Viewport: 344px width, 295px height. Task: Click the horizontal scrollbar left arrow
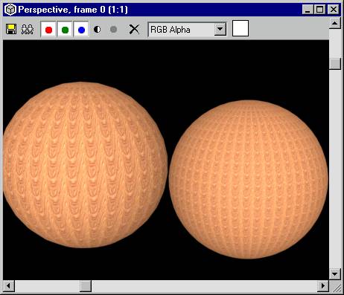9,286
